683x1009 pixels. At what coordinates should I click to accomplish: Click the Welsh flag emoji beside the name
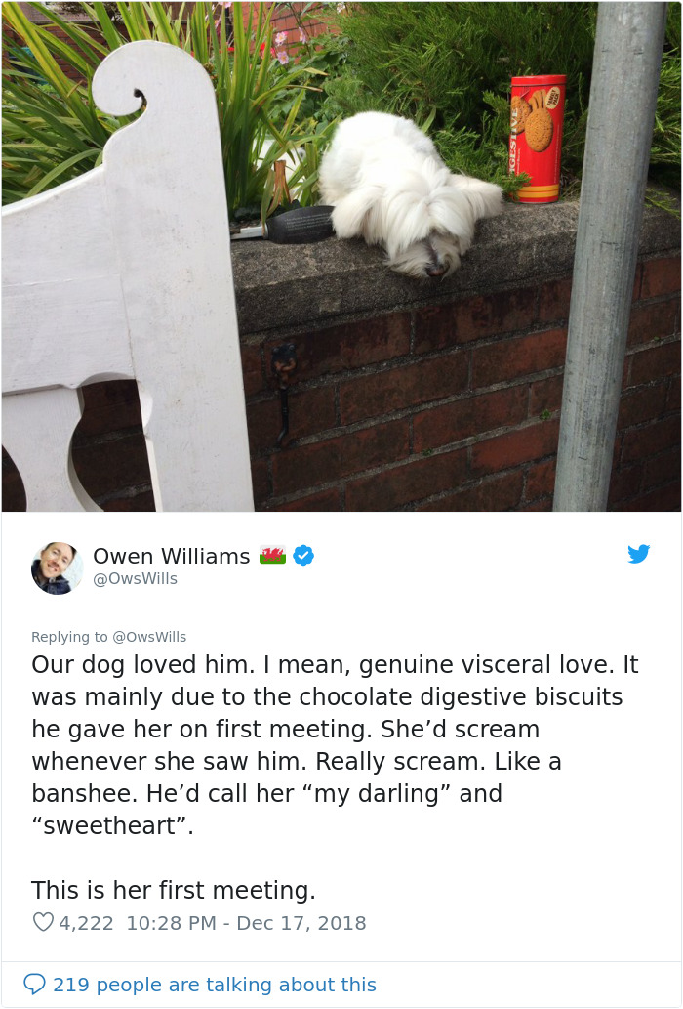tap(272, 555)
